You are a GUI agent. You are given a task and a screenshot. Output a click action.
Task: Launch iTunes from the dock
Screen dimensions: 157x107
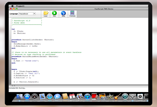point(87,97)
